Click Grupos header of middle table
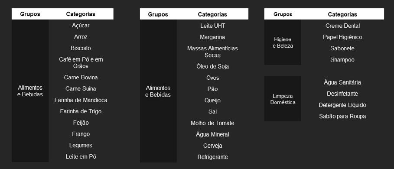This screenshot has height=169, width=394. (158, 14)
